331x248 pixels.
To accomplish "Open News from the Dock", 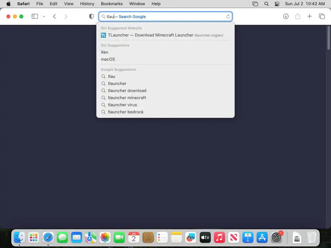I will [233, 237].
